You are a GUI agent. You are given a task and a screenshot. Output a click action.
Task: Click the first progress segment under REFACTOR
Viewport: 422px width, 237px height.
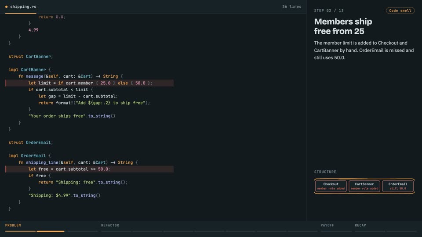tap(116, 231)
